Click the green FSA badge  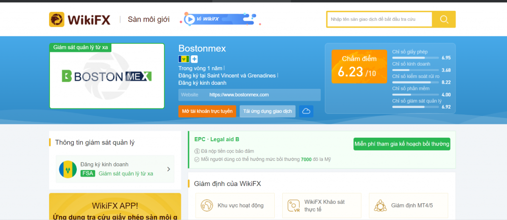[87, 174]
